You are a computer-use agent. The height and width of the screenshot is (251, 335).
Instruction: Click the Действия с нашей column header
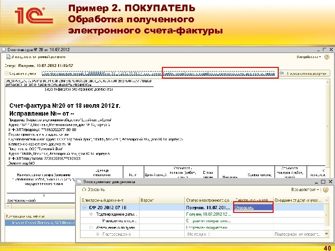coord(253,200)
